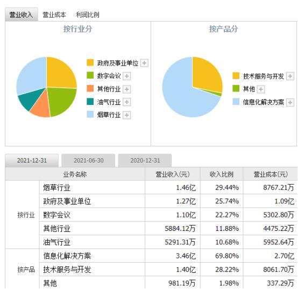
Task: Click the green 其他 product legend swatch
Action: coord(236,88)
